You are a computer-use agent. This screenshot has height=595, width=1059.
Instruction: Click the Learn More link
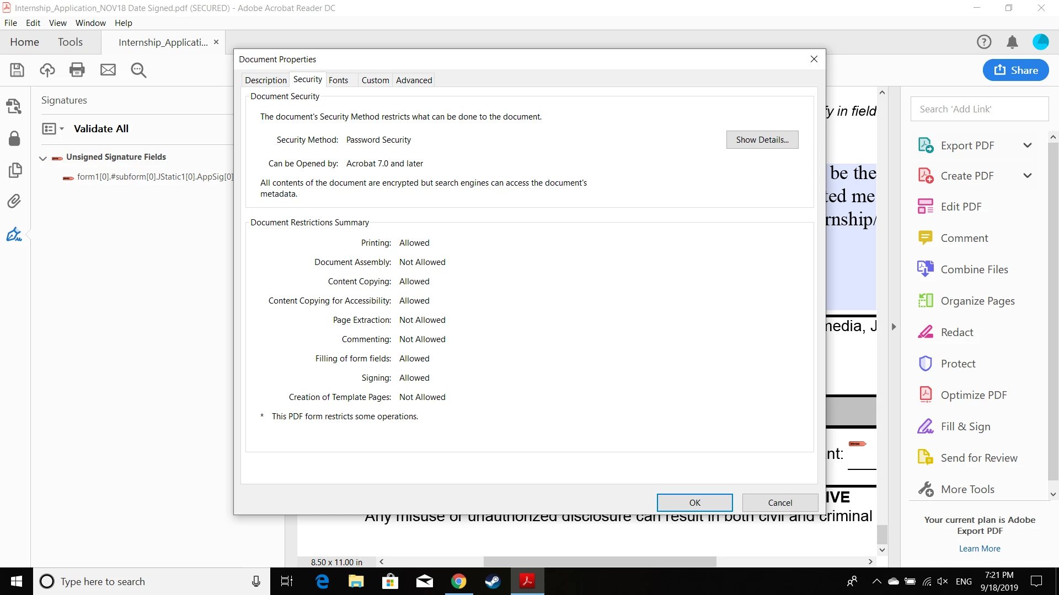pos(979,549)
